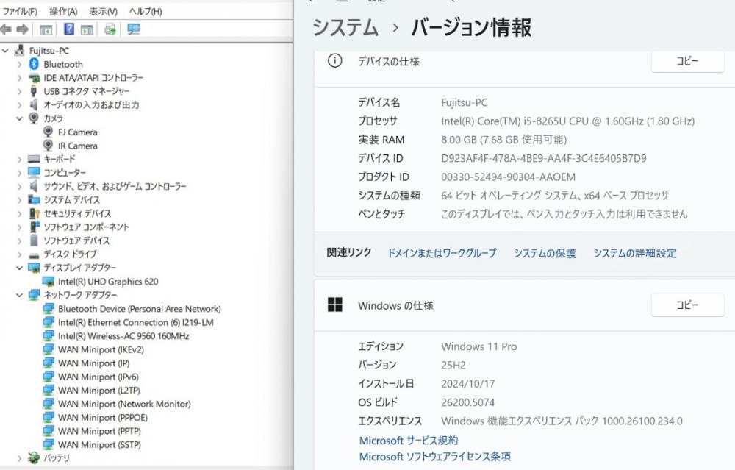Select Intel(R) Wireless-AC 9560 160MHz adapter
735x470 pixels.
(123, 336)
